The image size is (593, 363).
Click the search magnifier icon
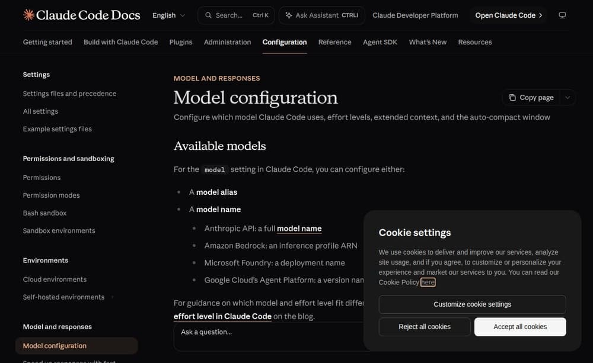click(208, 15)
